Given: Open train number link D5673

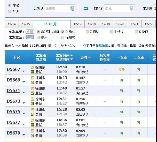Looking at the screenshot, I should [13, 101].
